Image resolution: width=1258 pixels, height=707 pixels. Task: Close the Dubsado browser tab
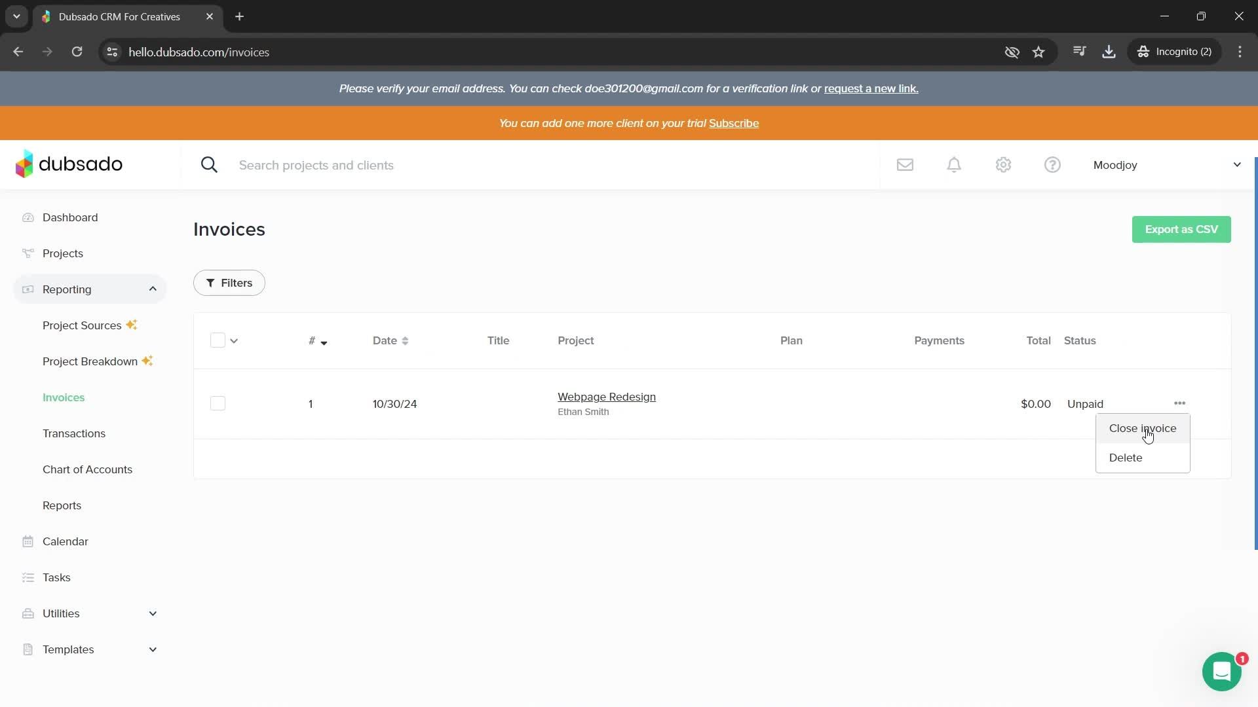coord(210,16)
